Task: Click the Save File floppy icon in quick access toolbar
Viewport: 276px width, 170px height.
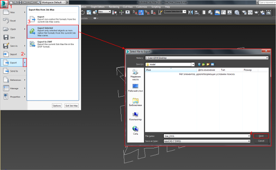Action: coord(20,2)
